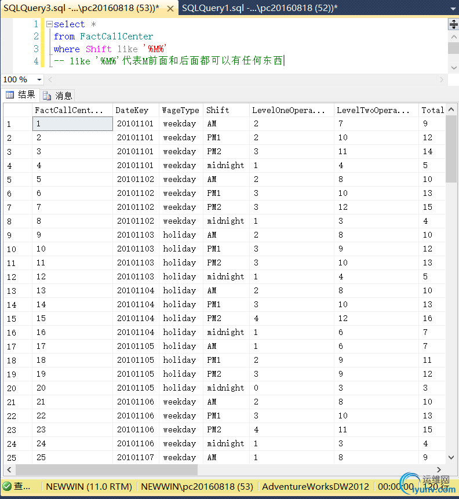Viewport: 459px width, 499px height.
Task: Click the Shift column header
Action: (227, 110)
